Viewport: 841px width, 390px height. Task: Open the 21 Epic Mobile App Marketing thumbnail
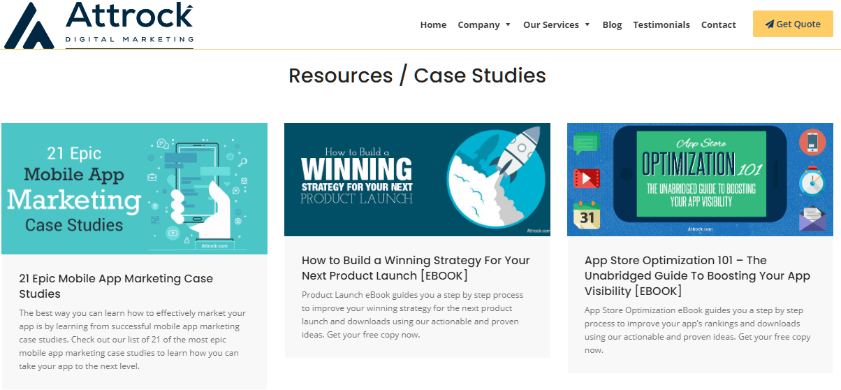coord(134,188)
